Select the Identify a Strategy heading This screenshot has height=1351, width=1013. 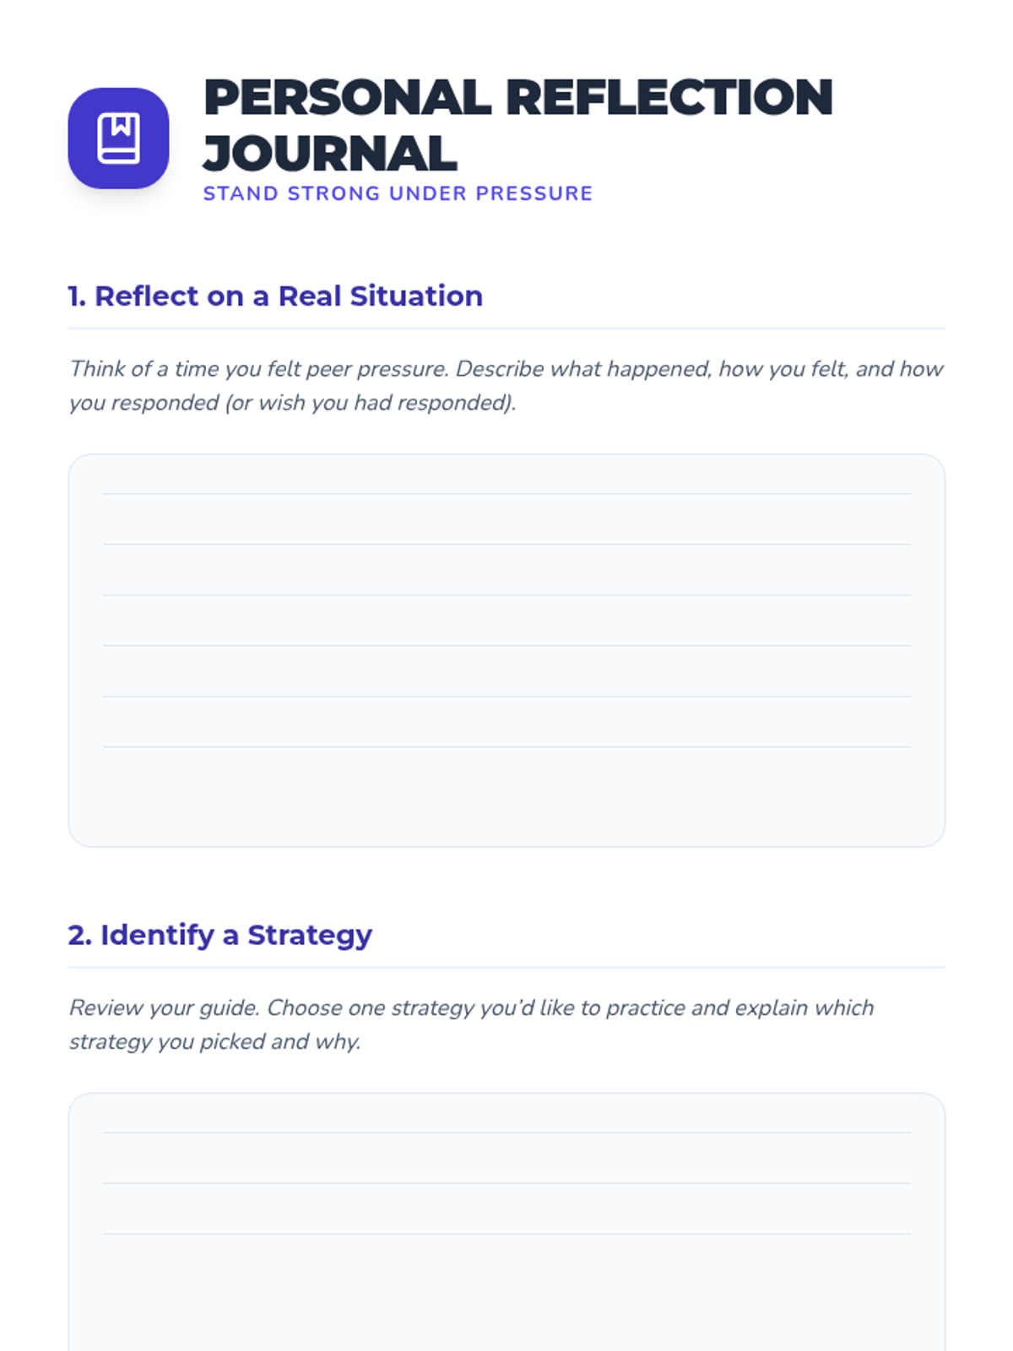point(219,935)
